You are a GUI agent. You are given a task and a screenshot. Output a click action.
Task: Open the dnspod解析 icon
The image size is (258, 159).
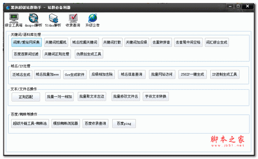pos(34,20)
